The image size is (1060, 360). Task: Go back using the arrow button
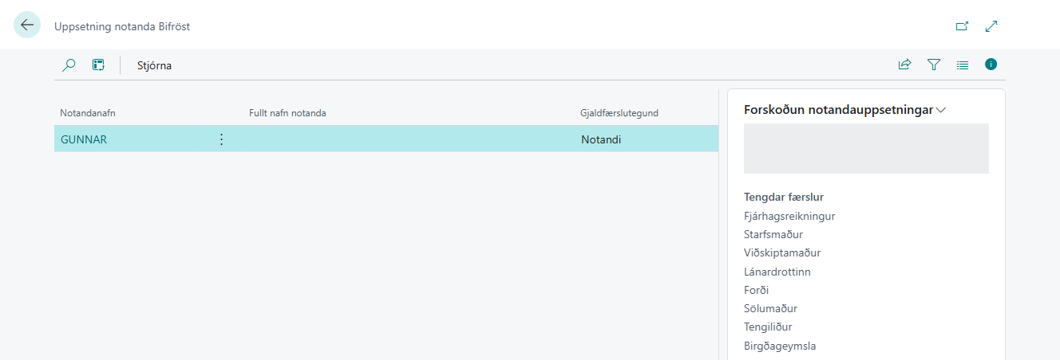coord(27,25)
